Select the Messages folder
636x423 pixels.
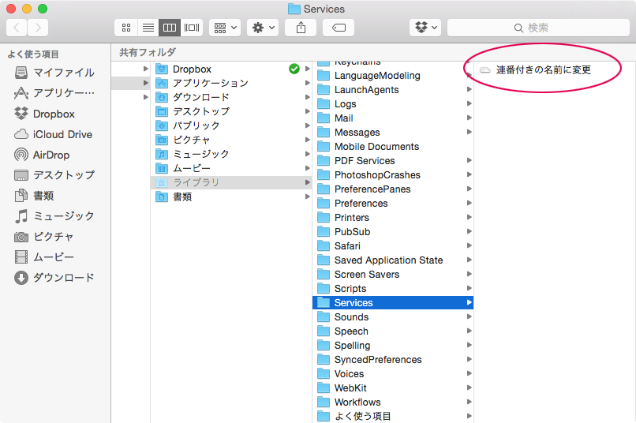point(393,133)
